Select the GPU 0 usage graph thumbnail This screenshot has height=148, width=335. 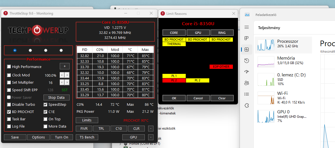[x=266, y=116]
